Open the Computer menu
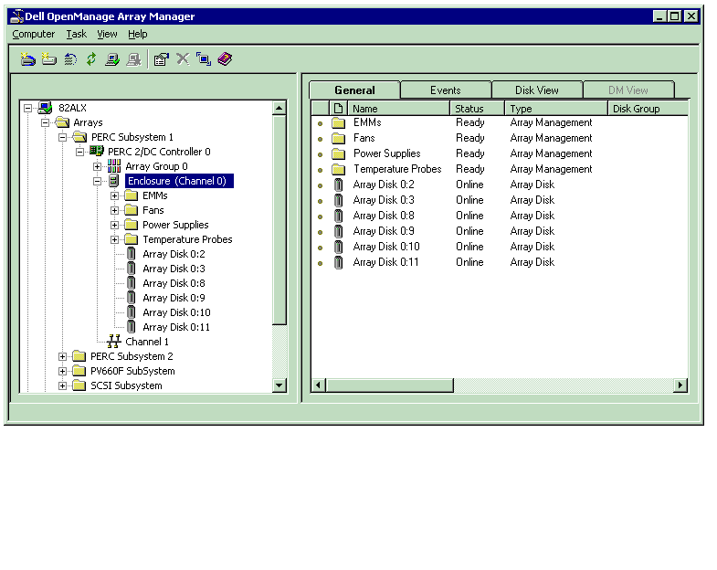The image size is (717, 570). (34, 35)
